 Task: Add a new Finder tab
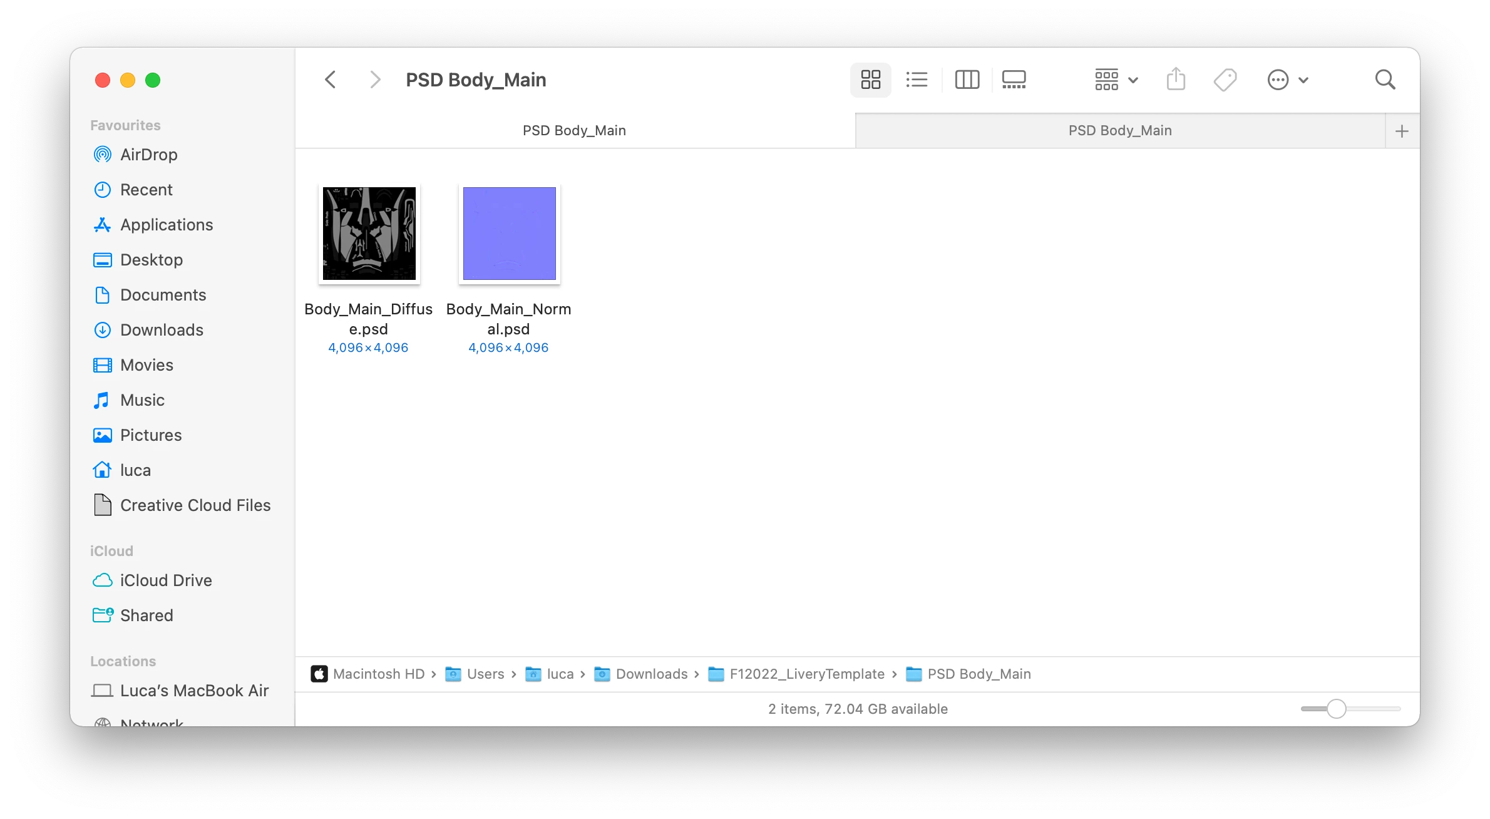click(1402, 131)
